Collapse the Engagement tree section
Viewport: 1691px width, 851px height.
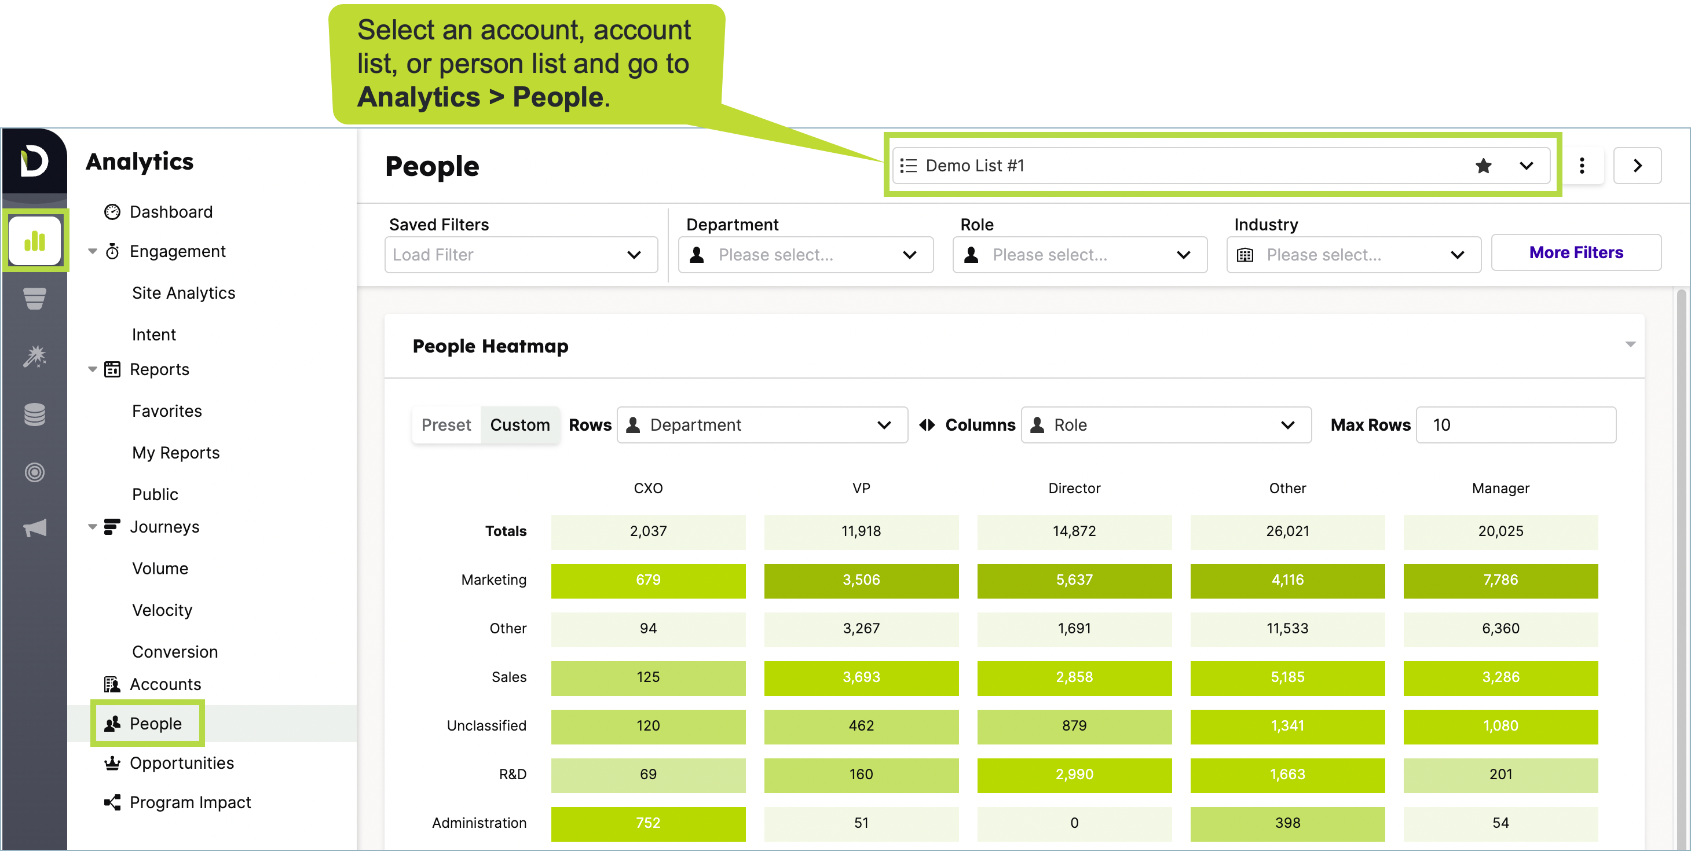pyautogui.click(x=93, y=251)
